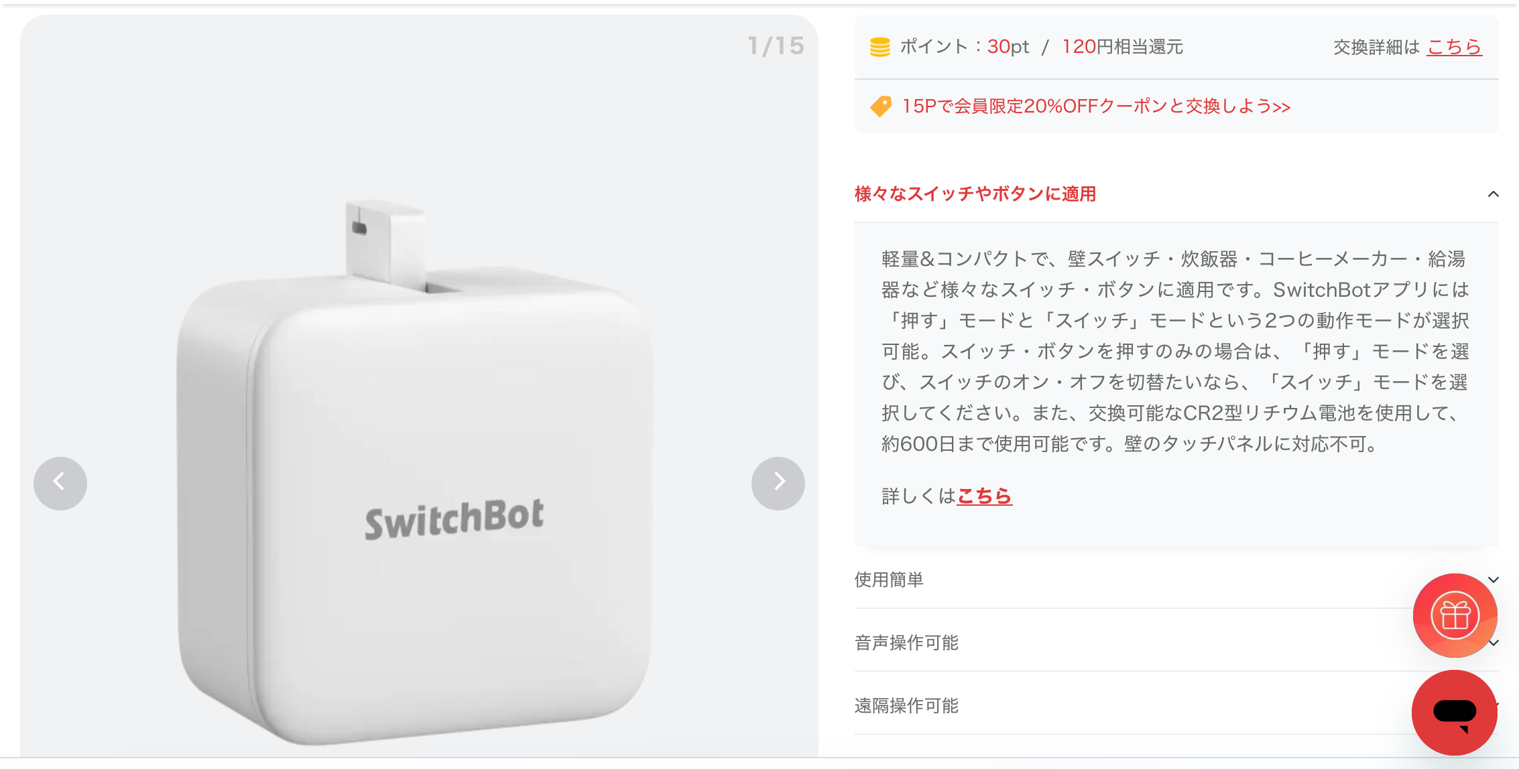
Task: Click the orange coupon tag icon
Action: [x=880, y=107]
